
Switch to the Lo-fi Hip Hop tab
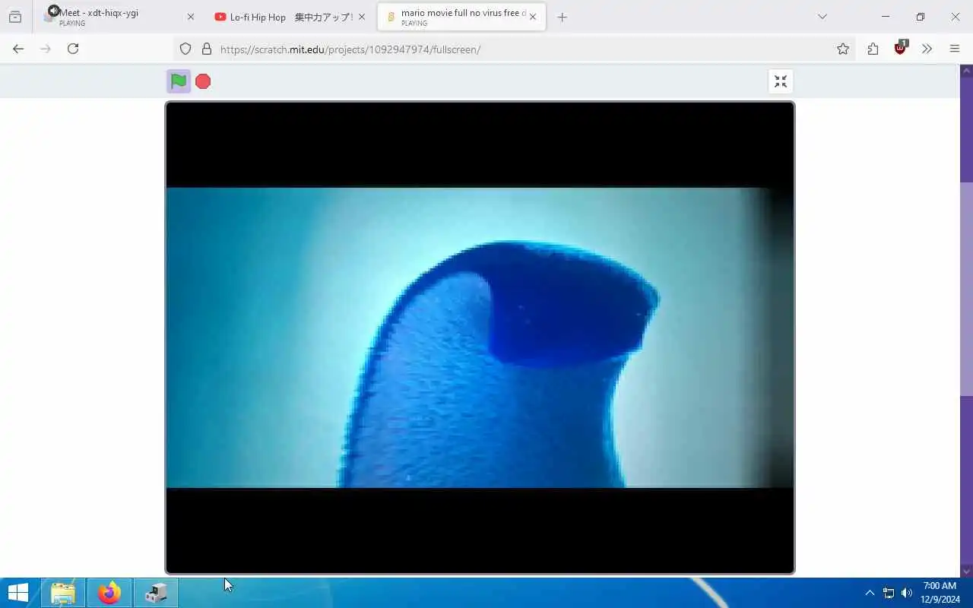point(290,17)
